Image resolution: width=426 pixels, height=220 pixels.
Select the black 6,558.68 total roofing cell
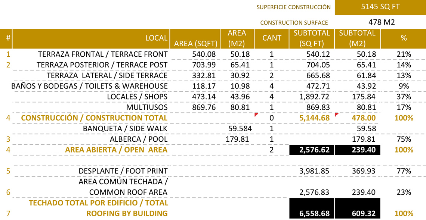[x=312, y=213]
